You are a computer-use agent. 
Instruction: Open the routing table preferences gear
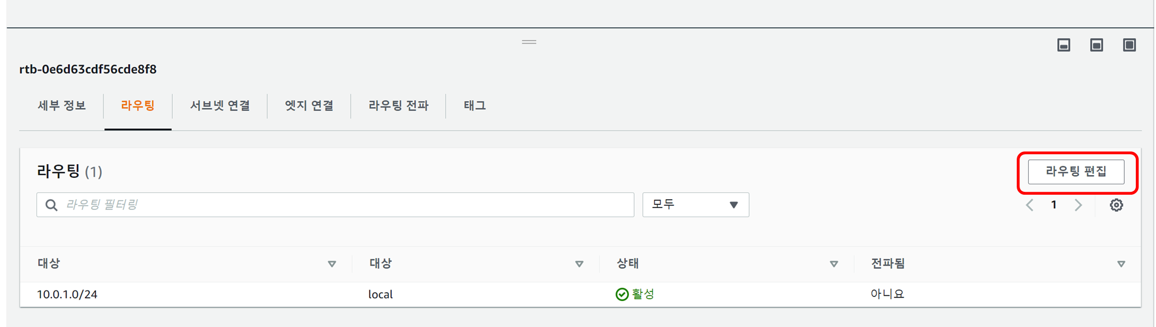tap(1116, 205)
